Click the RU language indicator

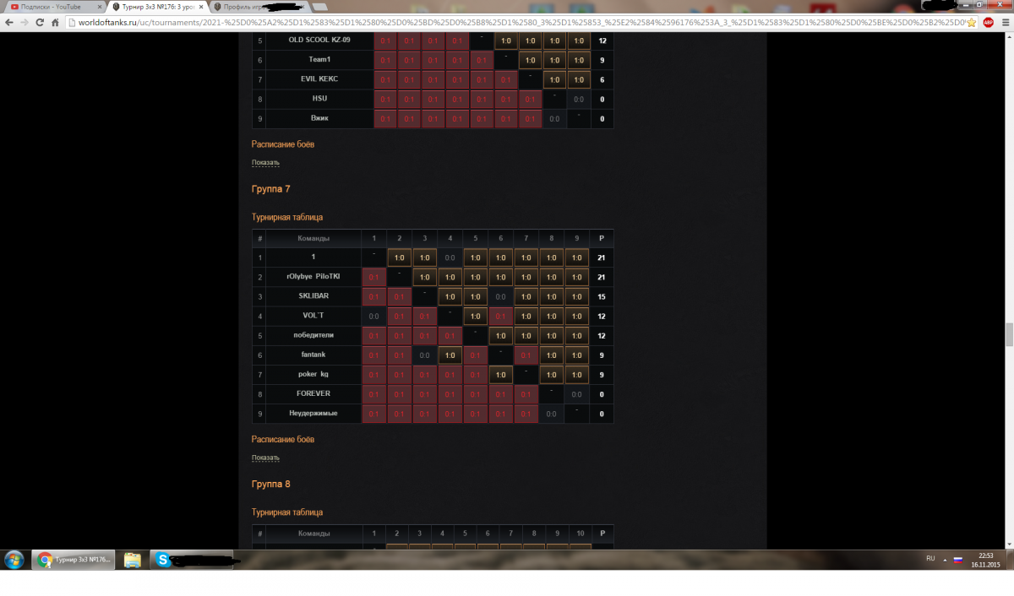pos(930,559)
